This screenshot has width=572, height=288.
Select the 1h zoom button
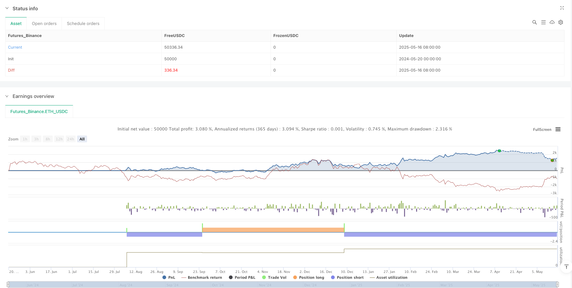pos(25,139)
